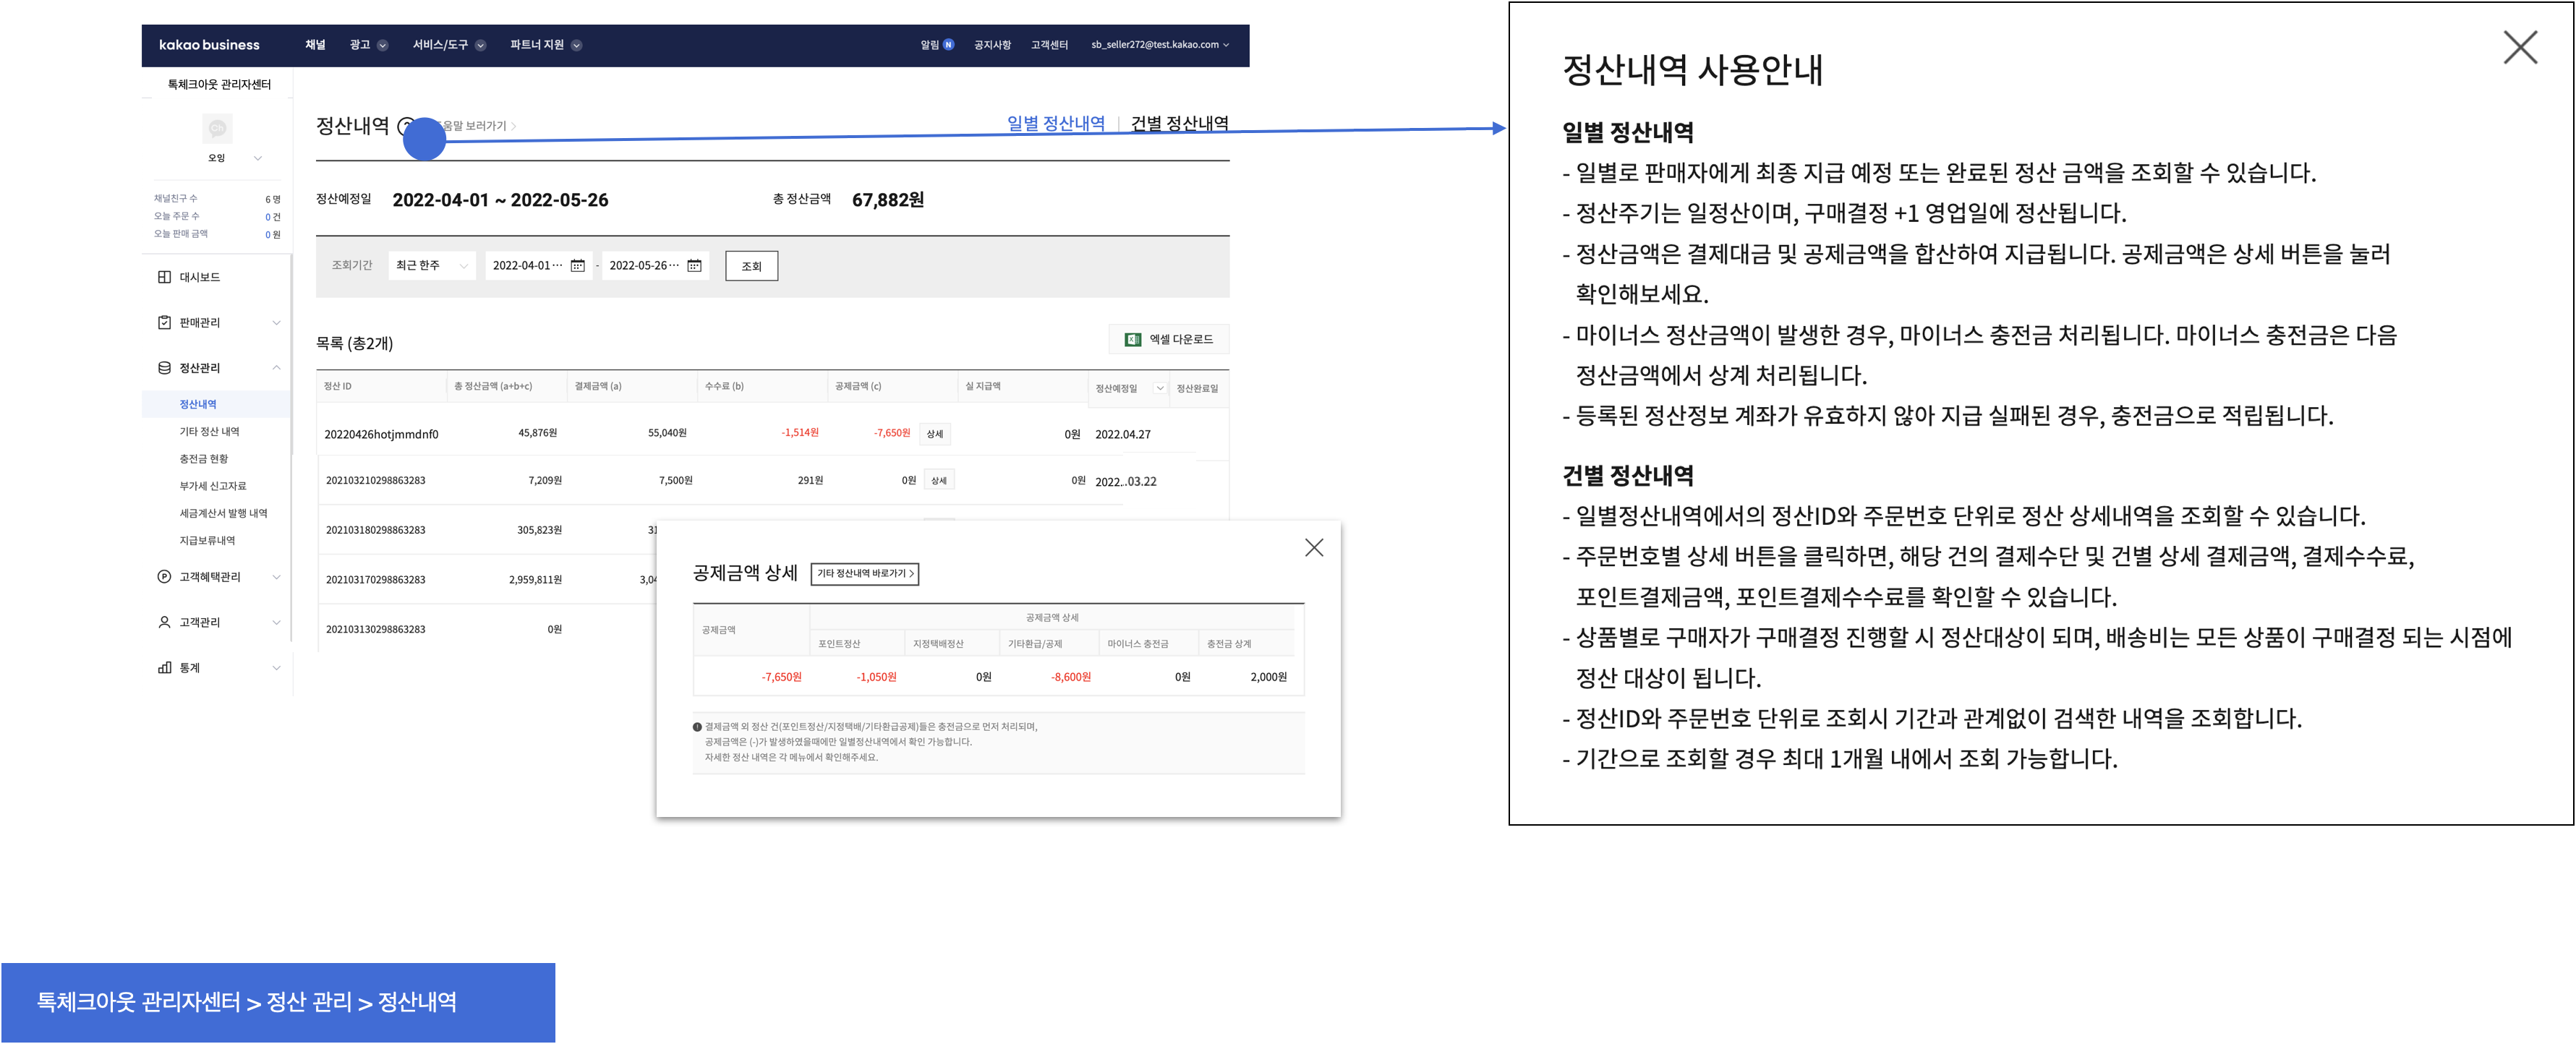Select 충전금 현황 in sidebar submenu

pos(203,458)
